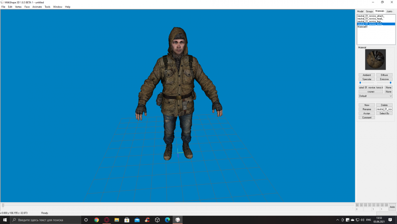
Task: Select neutral_01_novice_attach_ material
Action: click(376, 16)
